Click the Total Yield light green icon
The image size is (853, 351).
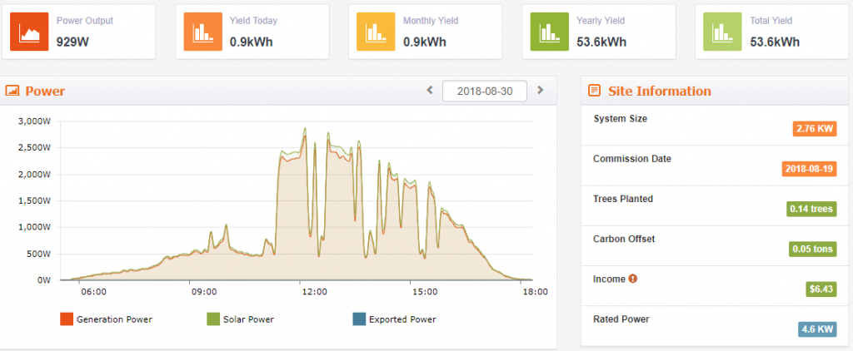[722, 33]
